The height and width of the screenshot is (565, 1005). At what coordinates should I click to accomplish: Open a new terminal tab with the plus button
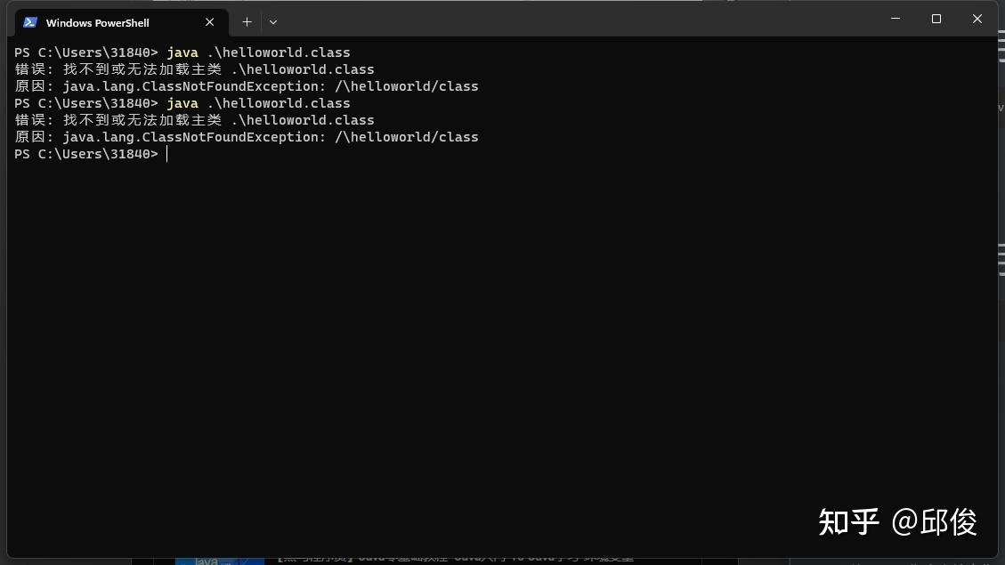(247, 21)
